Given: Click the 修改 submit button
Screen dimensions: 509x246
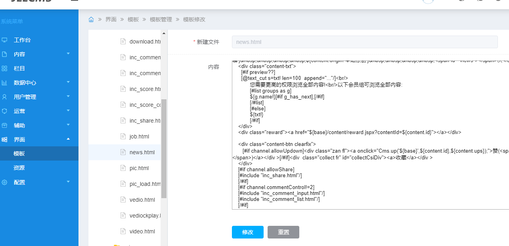Looking at the screenshot, I should point(248,232).
